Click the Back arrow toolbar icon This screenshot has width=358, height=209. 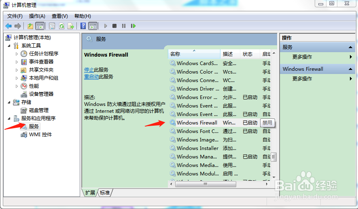8,26
